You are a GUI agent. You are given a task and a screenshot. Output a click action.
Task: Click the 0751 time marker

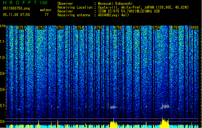point(22,28)
